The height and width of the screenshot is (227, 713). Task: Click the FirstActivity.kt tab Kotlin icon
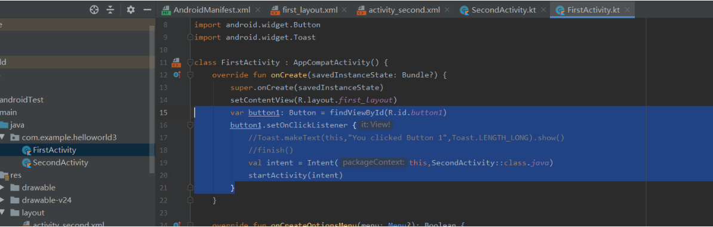pyautogui.click(x=560, y=10)
